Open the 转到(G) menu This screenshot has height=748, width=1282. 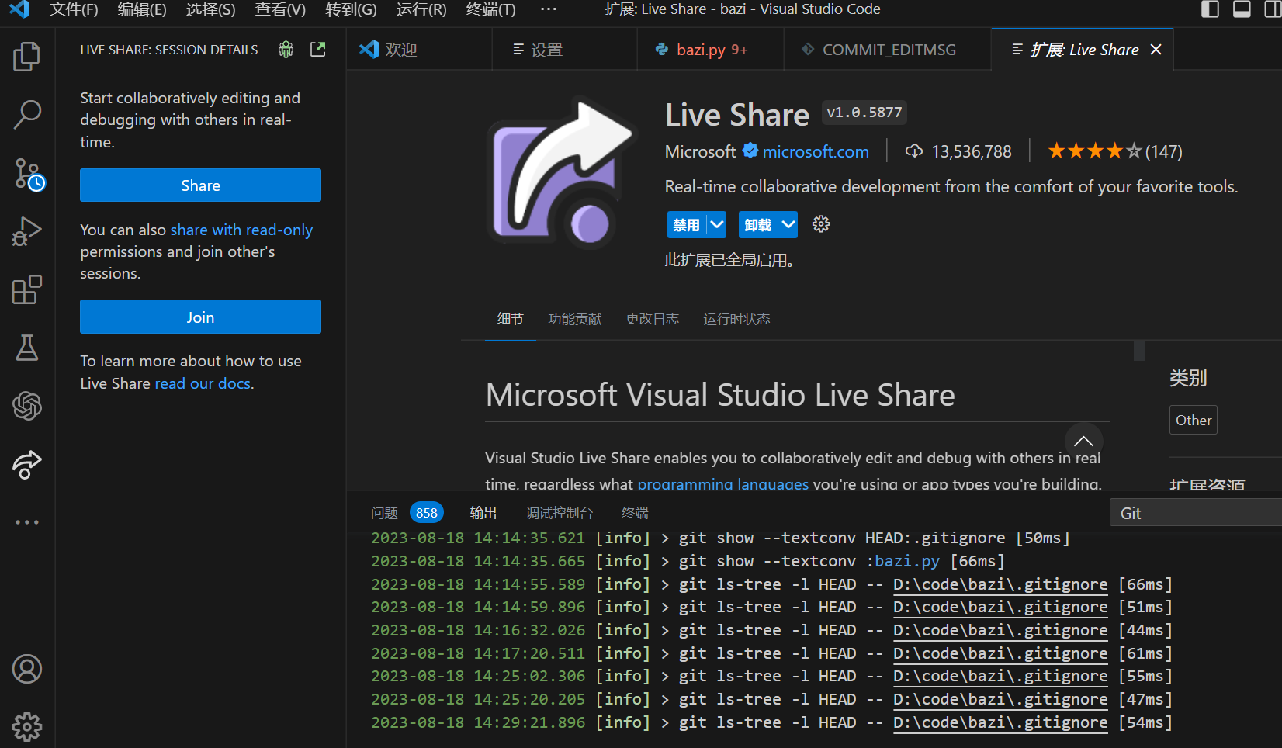pyautogui.click(x=351, y=9)
